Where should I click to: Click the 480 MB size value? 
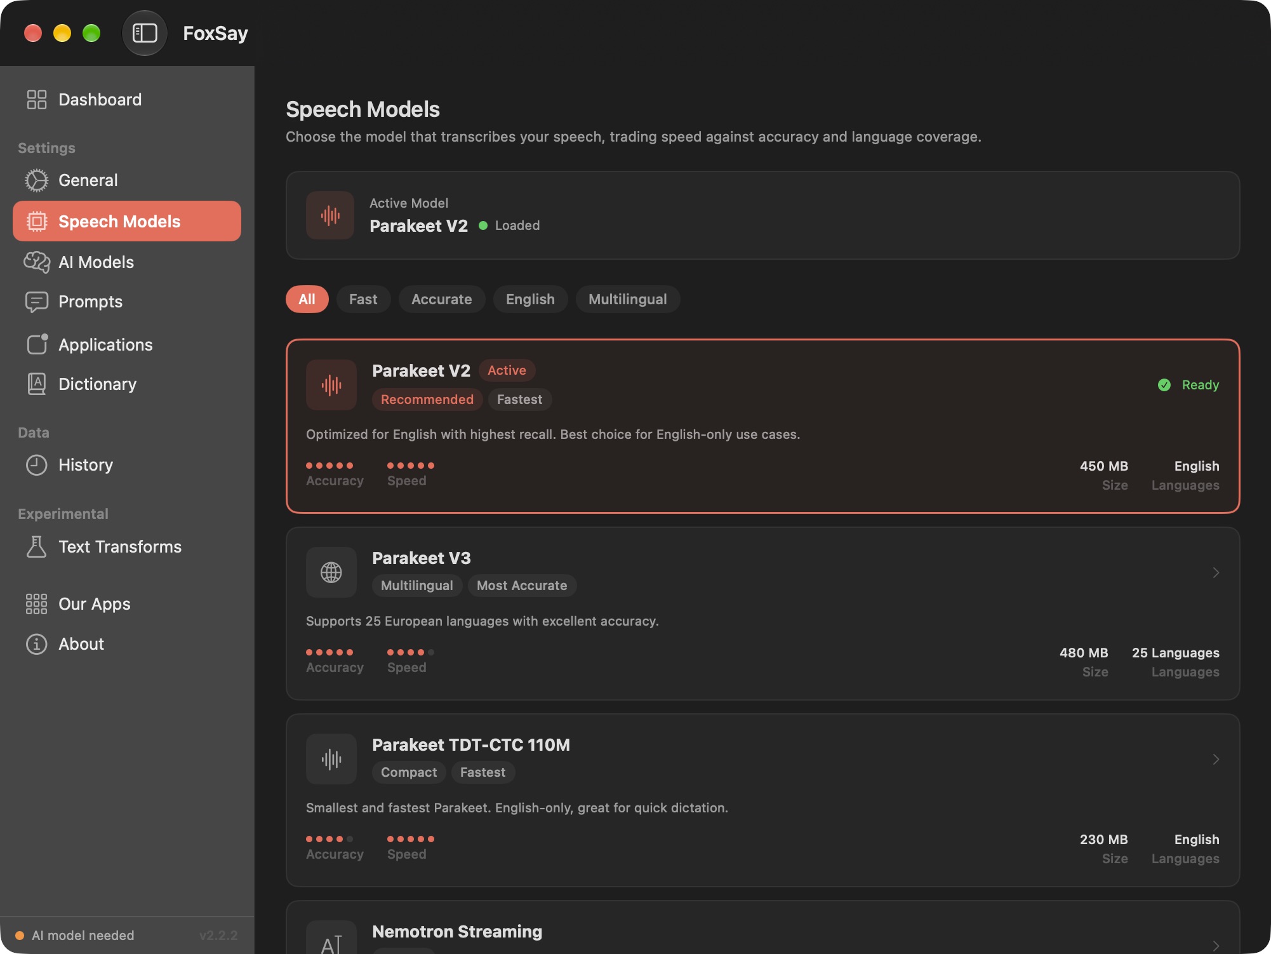coord(1084,653)
